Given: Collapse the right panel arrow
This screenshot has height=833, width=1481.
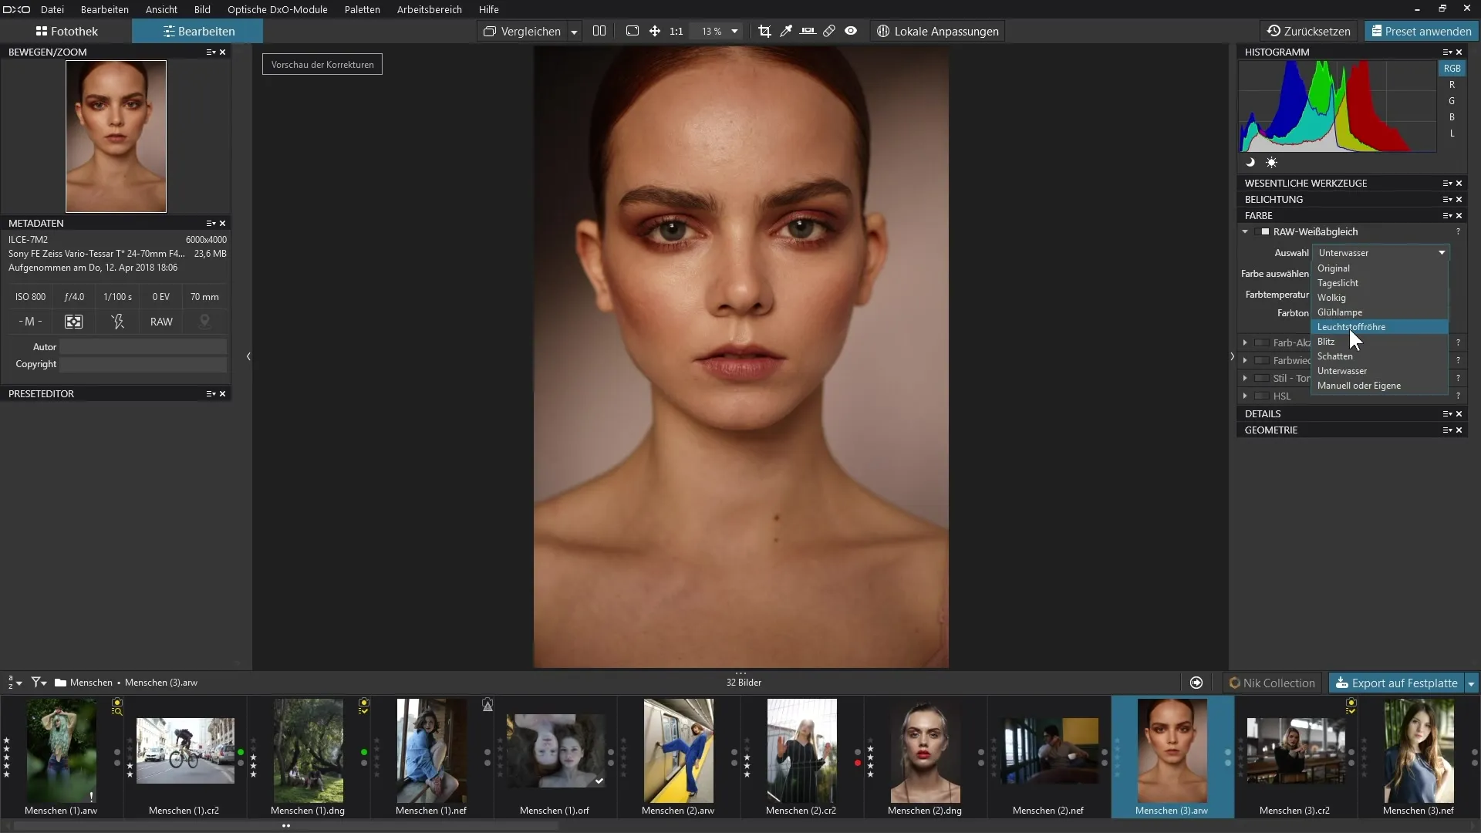Looking at the screenshot, I should tap(1232, 356).
